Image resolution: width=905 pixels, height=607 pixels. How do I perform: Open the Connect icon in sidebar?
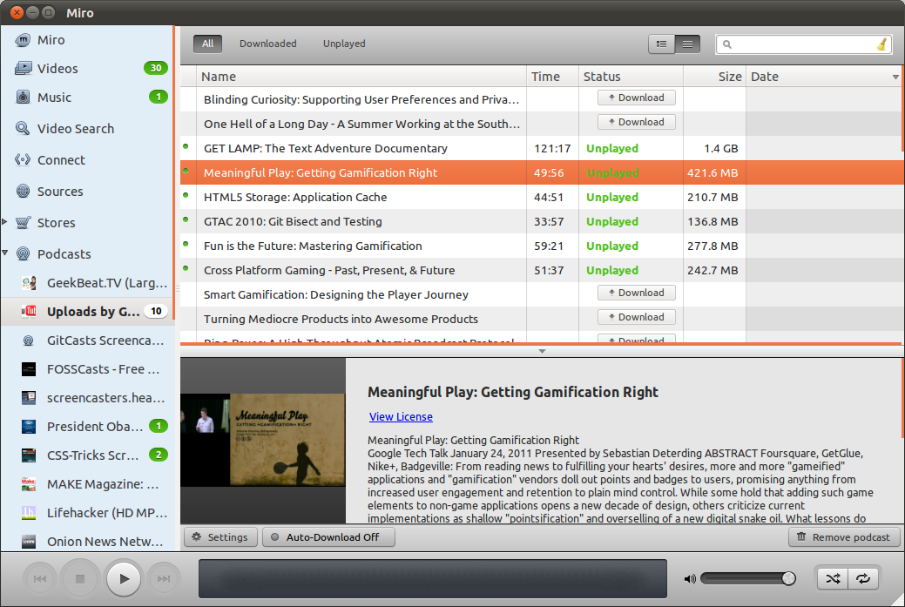(23, 159)
